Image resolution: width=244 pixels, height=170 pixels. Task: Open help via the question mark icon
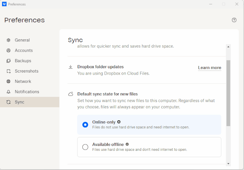(x=234, y=20)
